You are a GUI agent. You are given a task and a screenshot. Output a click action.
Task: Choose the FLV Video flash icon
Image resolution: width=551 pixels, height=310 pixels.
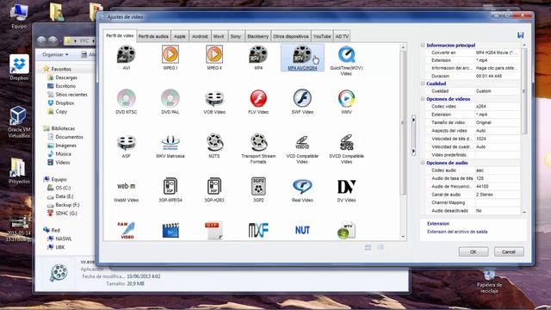pyautogui.click(x=258, y=98)
